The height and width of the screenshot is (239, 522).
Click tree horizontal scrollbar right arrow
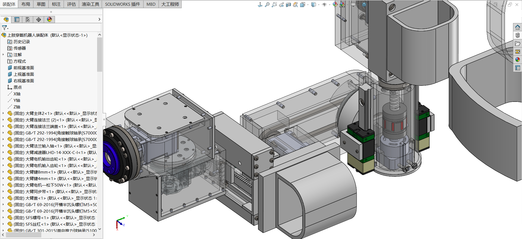pyautogui.click(x=94, y=235)
